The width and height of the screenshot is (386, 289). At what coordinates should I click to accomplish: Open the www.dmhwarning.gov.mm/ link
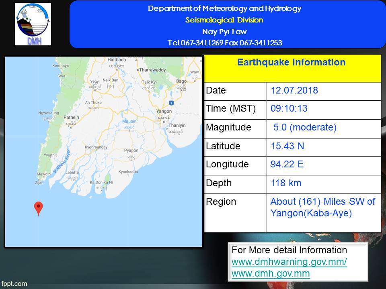point(289,262)
